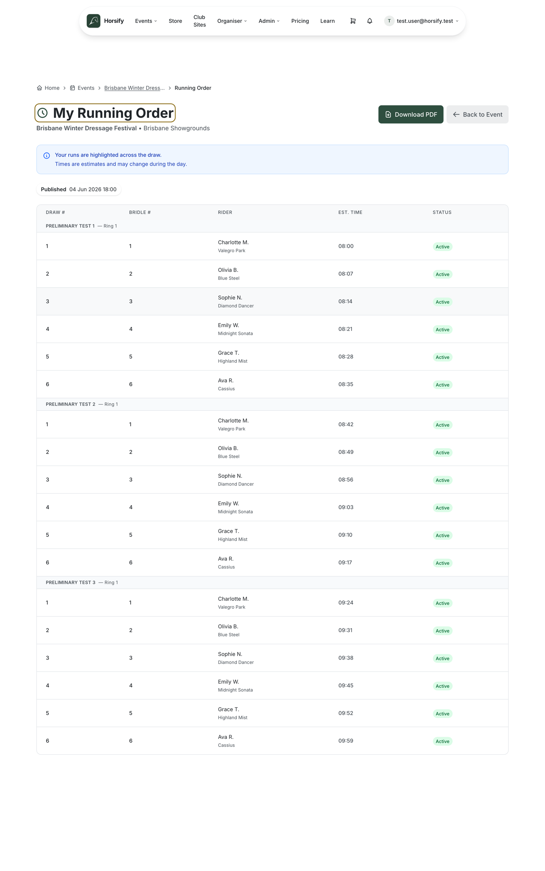Click the clock icon next to My Running Order
Viewport: 545px width, 871px height.
[x=43, y=113]
